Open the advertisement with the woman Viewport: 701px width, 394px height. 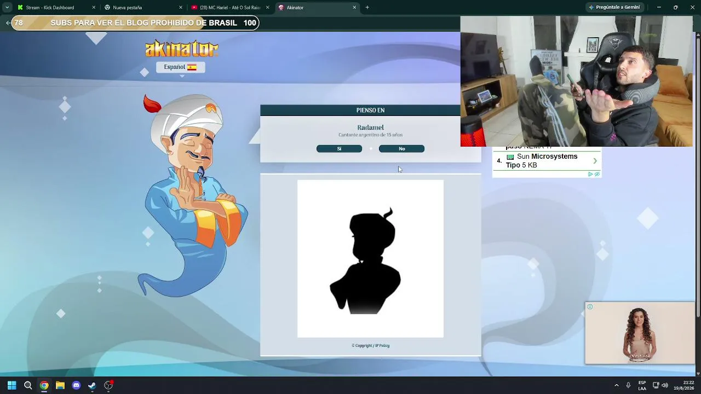(640, 333)
